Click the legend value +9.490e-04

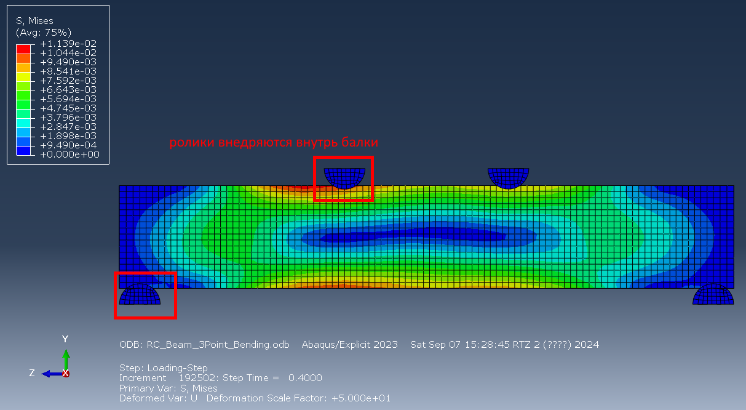tap(68, 145)
